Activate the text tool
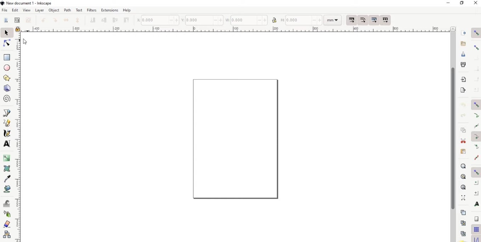The width and height of the screenshot is (481, 242). point(7,144)
